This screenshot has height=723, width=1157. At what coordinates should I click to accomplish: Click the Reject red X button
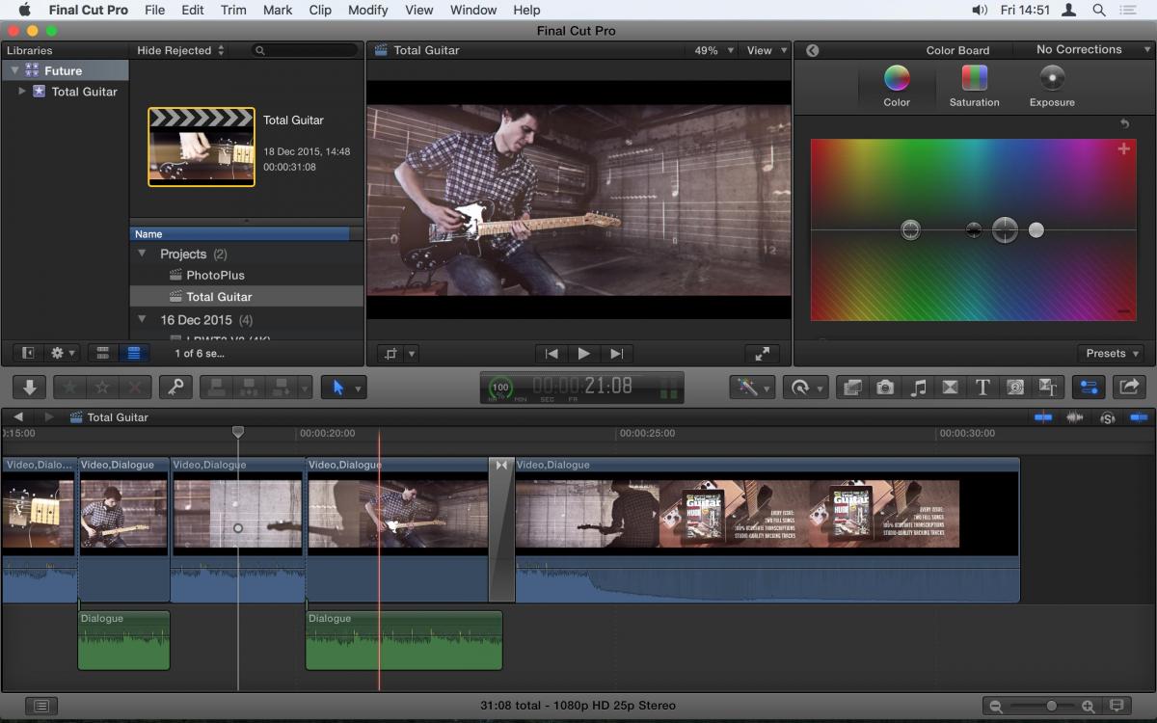click(x=135, y=388)
